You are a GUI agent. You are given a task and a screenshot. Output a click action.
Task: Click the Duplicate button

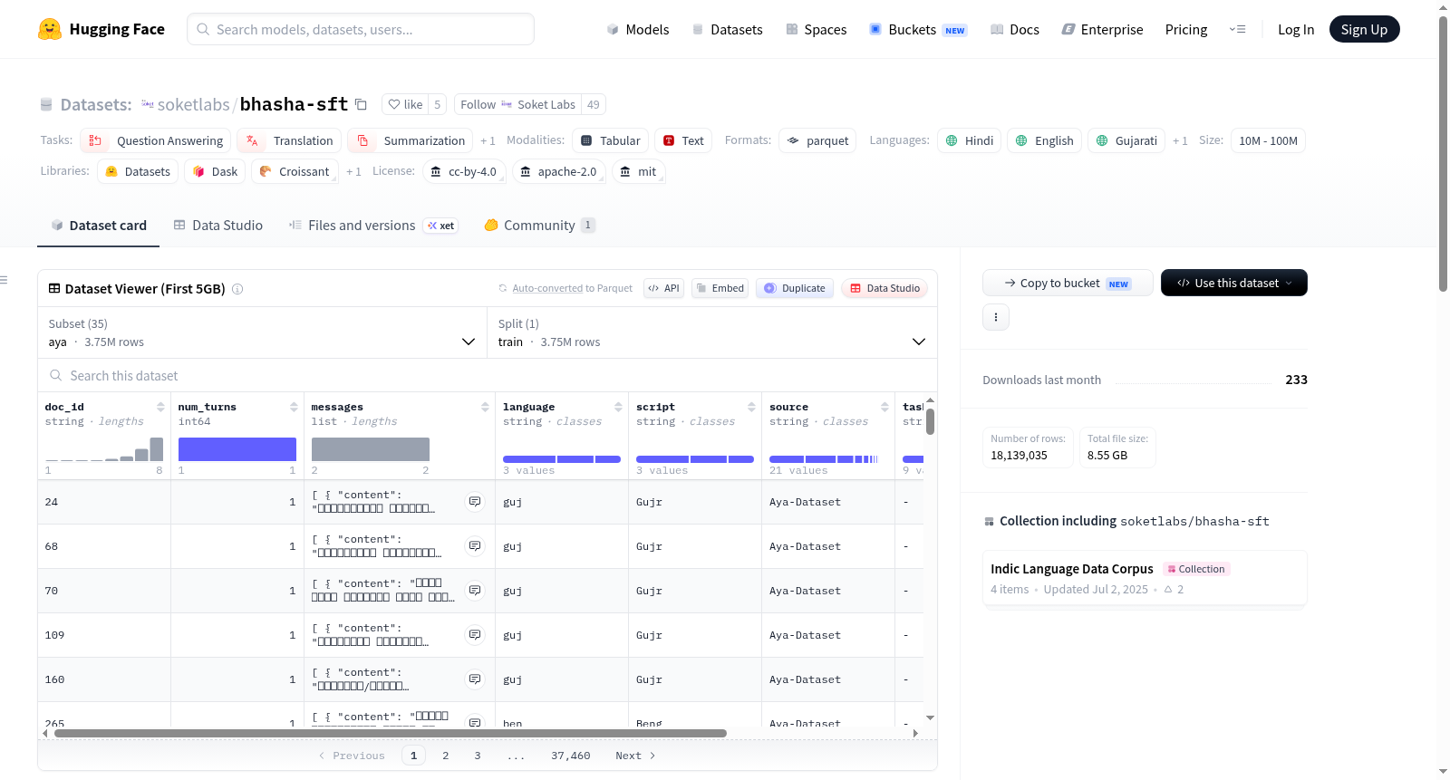[795, 288]
